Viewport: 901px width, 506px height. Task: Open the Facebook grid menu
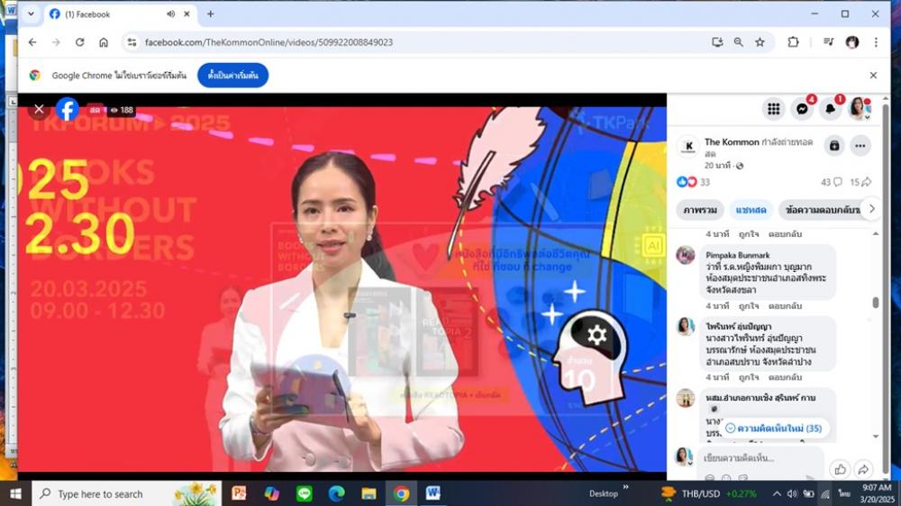tap(773, 109)
